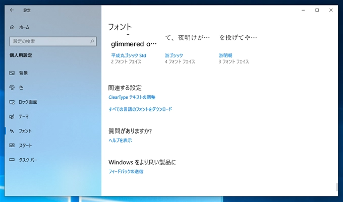Click the スタート tiles icon
343x202 pixels.
pos(12,146)
